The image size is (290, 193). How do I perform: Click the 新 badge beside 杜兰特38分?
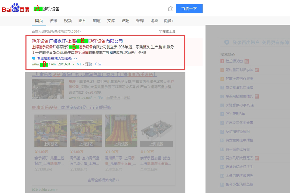coord(247,61)
